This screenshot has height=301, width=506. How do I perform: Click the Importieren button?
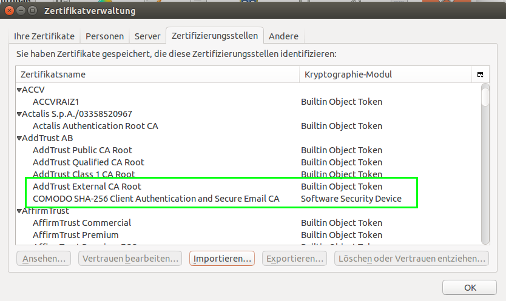pyautogui.click(x=222, y=259)
